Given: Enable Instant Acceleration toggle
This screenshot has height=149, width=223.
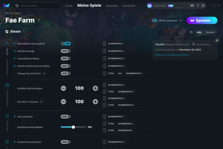Looking at the screenshot, I should pos(66,142).
